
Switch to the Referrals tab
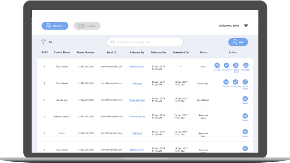coord(55,26)
